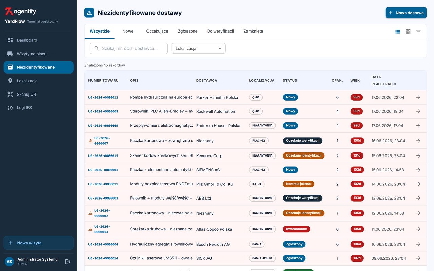The width and height of the screenshot is (434, 271).
Task: Open the Oczekujące tab
Action: coord(157,31)
